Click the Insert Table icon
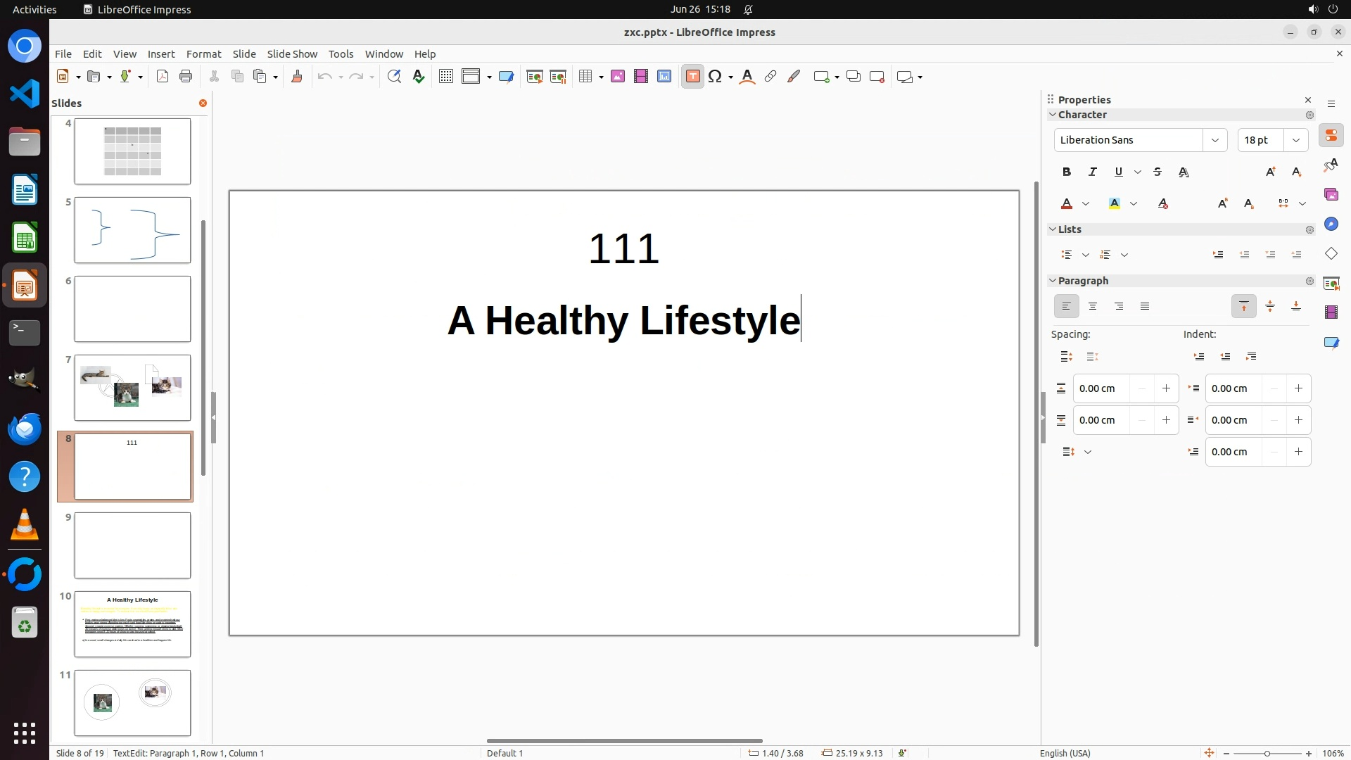 point(585,77)
